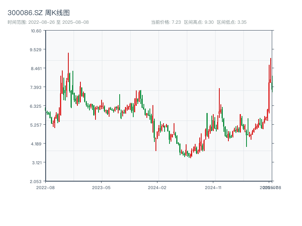The width and height of the screenshot is (302, 226).
Task: Click the interval low label 区间低点: 3.35
Action: point(232,22)
